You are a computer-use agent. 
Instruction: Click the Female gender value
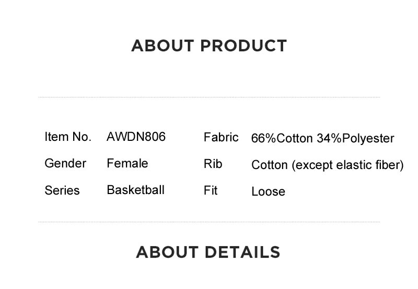127,163
